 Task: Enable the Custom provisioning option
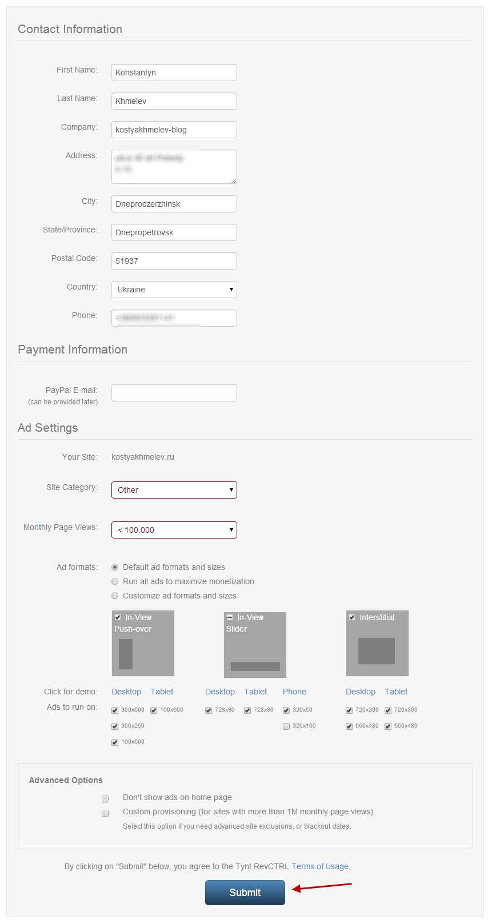(105, 813)
